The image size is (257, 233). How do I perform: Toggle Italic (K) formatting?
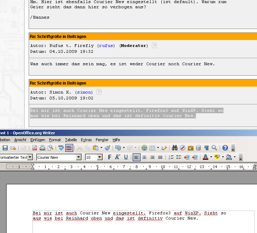click(x=117, y=157)
